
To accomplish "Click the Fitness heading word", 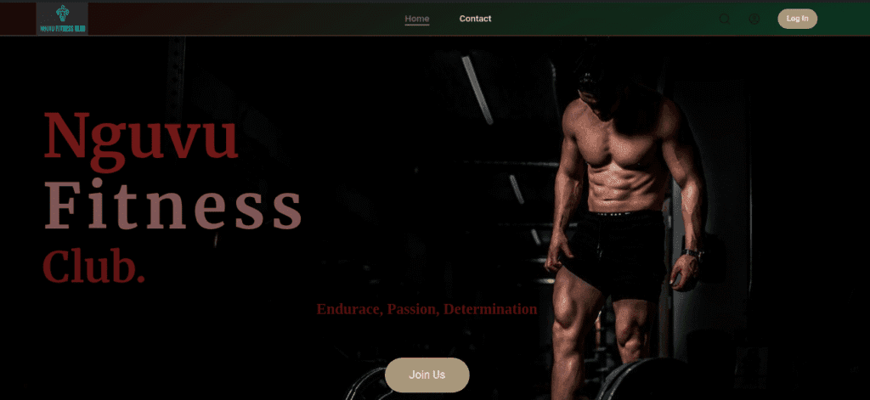I will tap(172, 206).
